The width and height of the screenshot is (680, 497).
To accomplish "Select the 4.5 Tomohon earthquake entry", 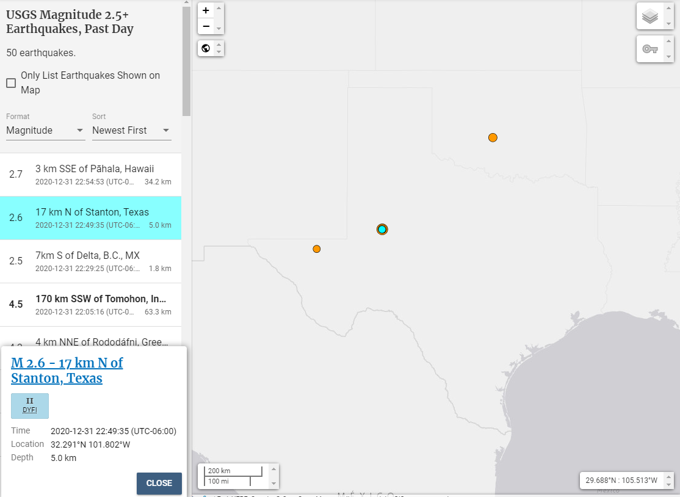I will (90, 305).
